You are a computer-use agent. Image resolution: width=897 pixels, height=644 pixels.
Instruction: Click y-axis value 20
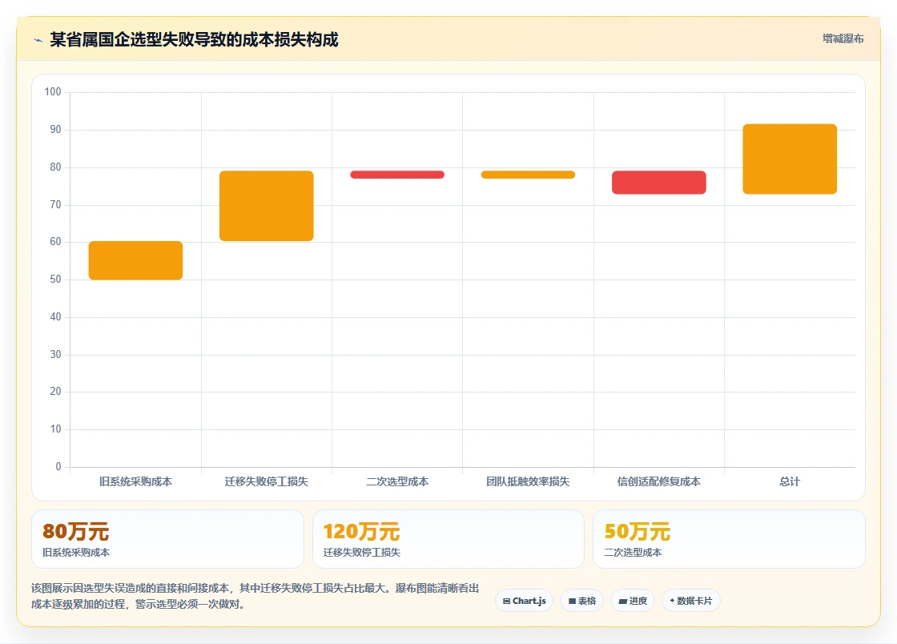pos(55,391)
